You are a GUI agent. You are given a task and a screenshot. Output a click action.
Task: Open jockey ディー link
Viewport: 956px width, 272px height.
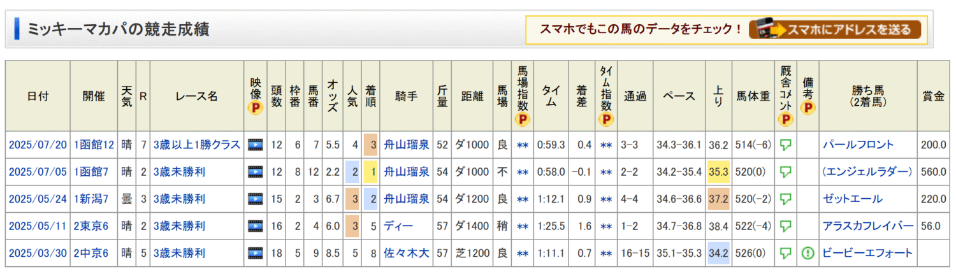(398, 226)
